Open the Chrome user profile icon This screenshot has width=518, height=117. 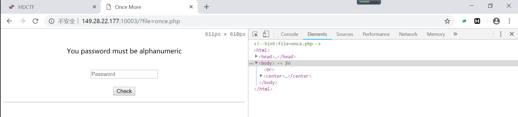pyautogui.click(x=496, y=21)
